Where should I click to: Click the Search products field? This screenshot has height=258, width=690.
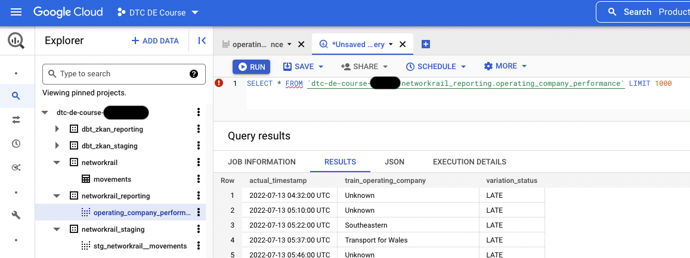(643, 12)
